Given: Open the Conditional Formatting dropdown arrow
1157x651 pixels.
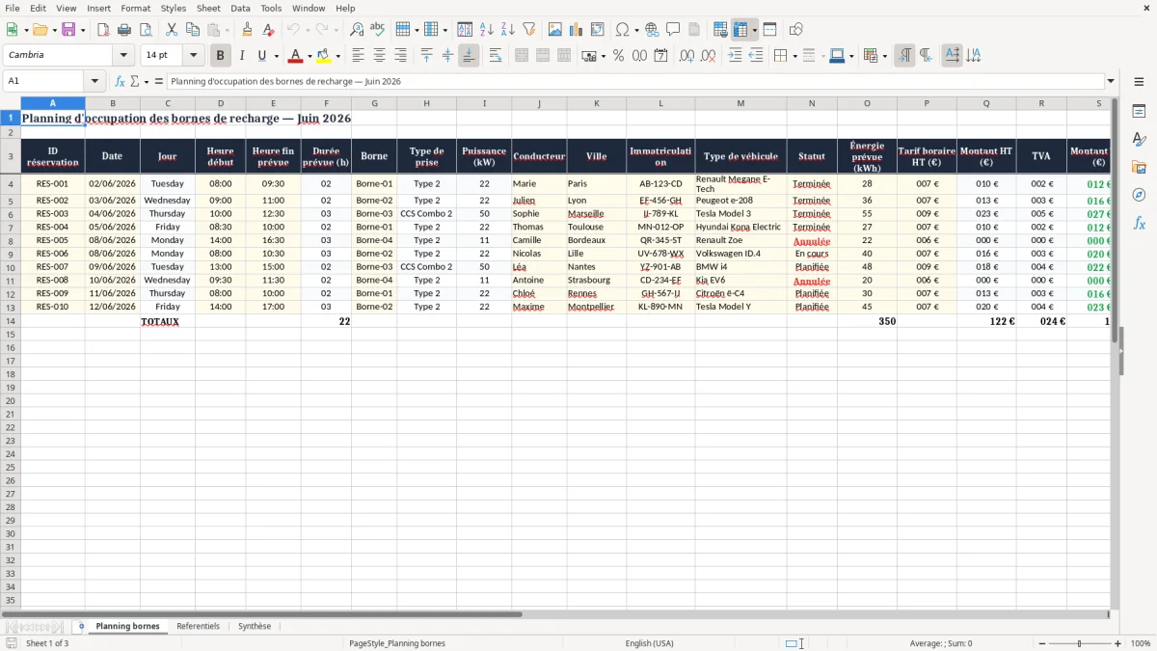Looking at the screenshot, I should pos(884,56).
